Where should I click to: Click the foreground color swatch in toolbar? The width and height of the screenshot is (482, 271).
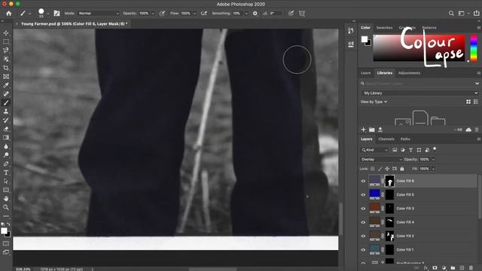click(x=4, y=231)
